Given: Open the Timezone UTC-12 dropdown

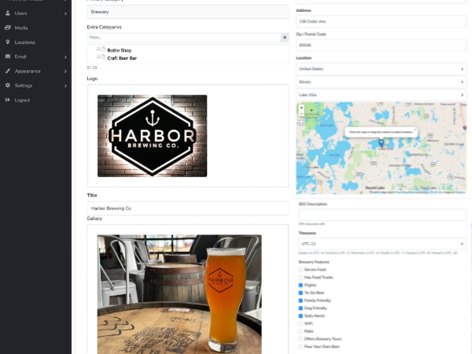Looking at the screenshot, I should pos(382,244).
